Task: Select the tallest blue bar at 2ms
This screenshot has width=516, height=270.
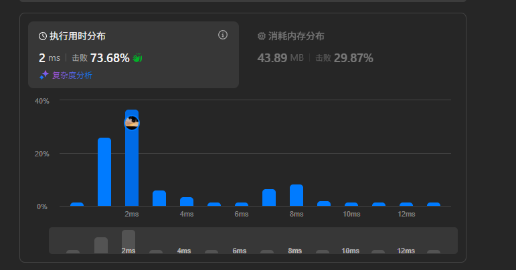Action: 132,158
